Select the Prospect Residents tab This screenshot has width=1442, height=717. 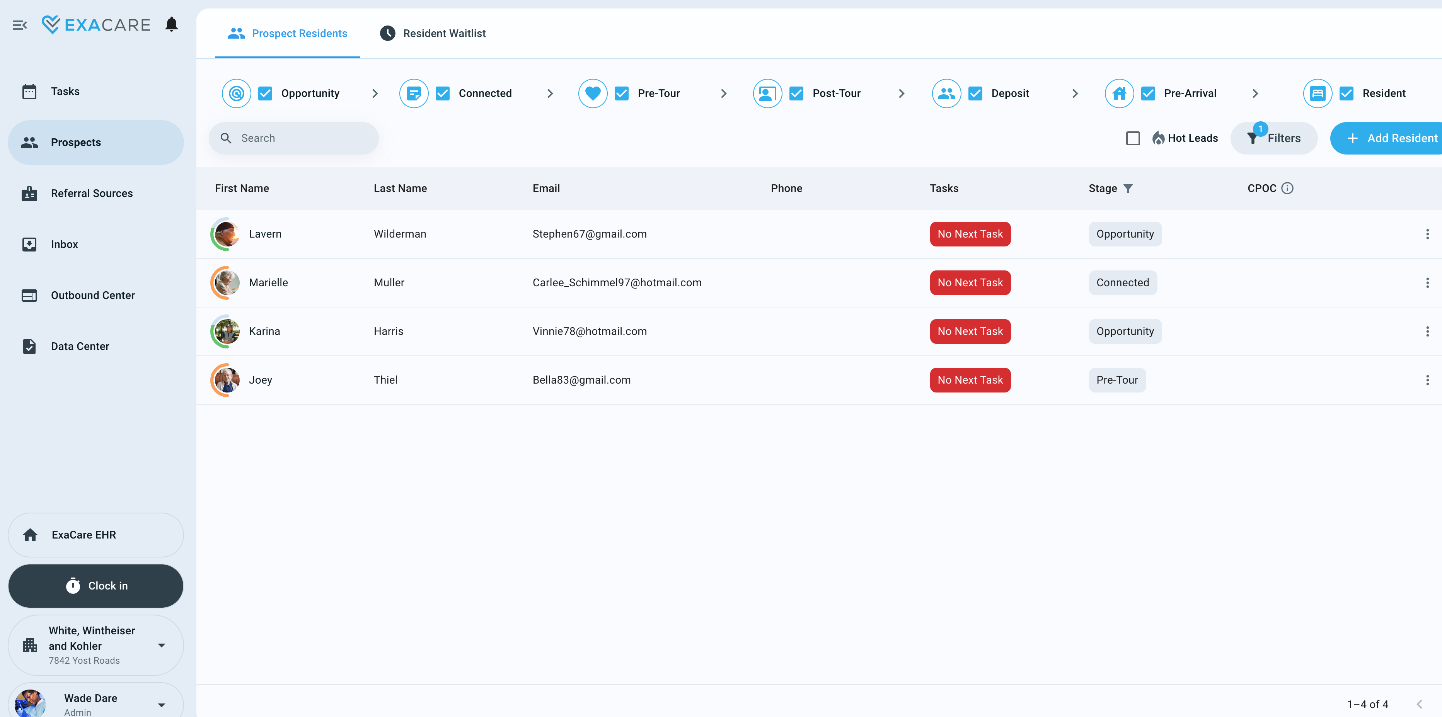pyautogui.click(x=287, y=33)
